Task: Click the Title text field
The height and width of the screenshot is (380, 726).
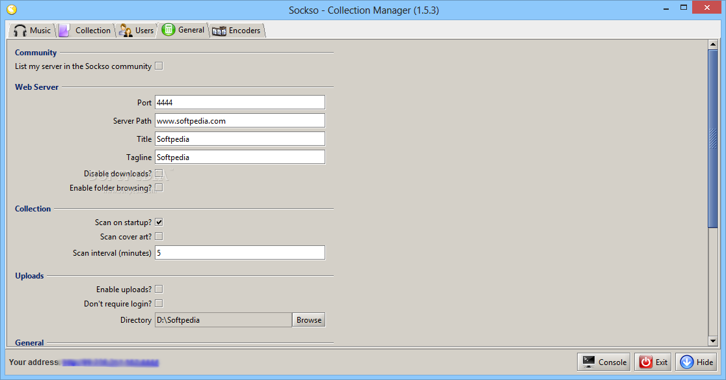Action: click(240, 139)
